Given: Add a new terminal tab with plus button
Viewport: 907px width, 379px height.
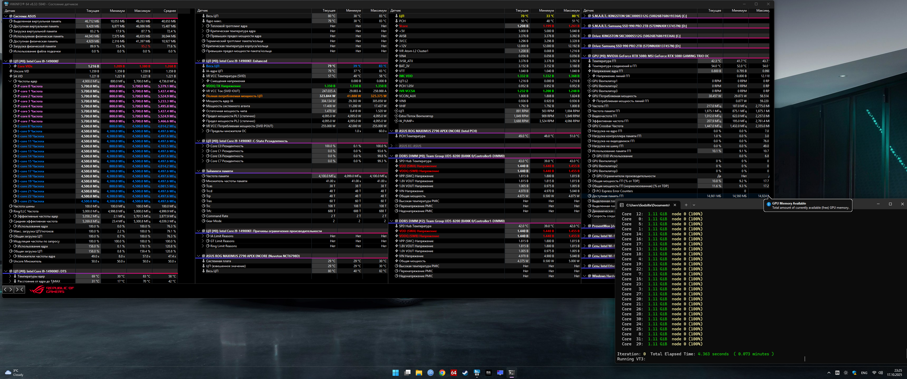Looking at the screenshot, I should pyautogui.click(x=686, y=205).
